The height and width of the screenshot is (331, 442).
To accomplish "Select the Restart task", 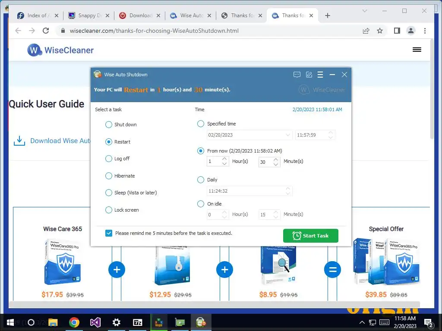I will click(x=108, y=142).
